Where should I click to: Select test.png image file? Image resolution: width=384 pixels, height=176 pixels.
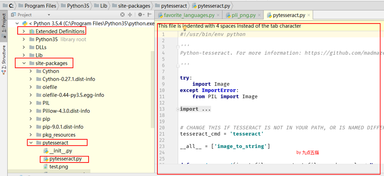tap(56, 166)
